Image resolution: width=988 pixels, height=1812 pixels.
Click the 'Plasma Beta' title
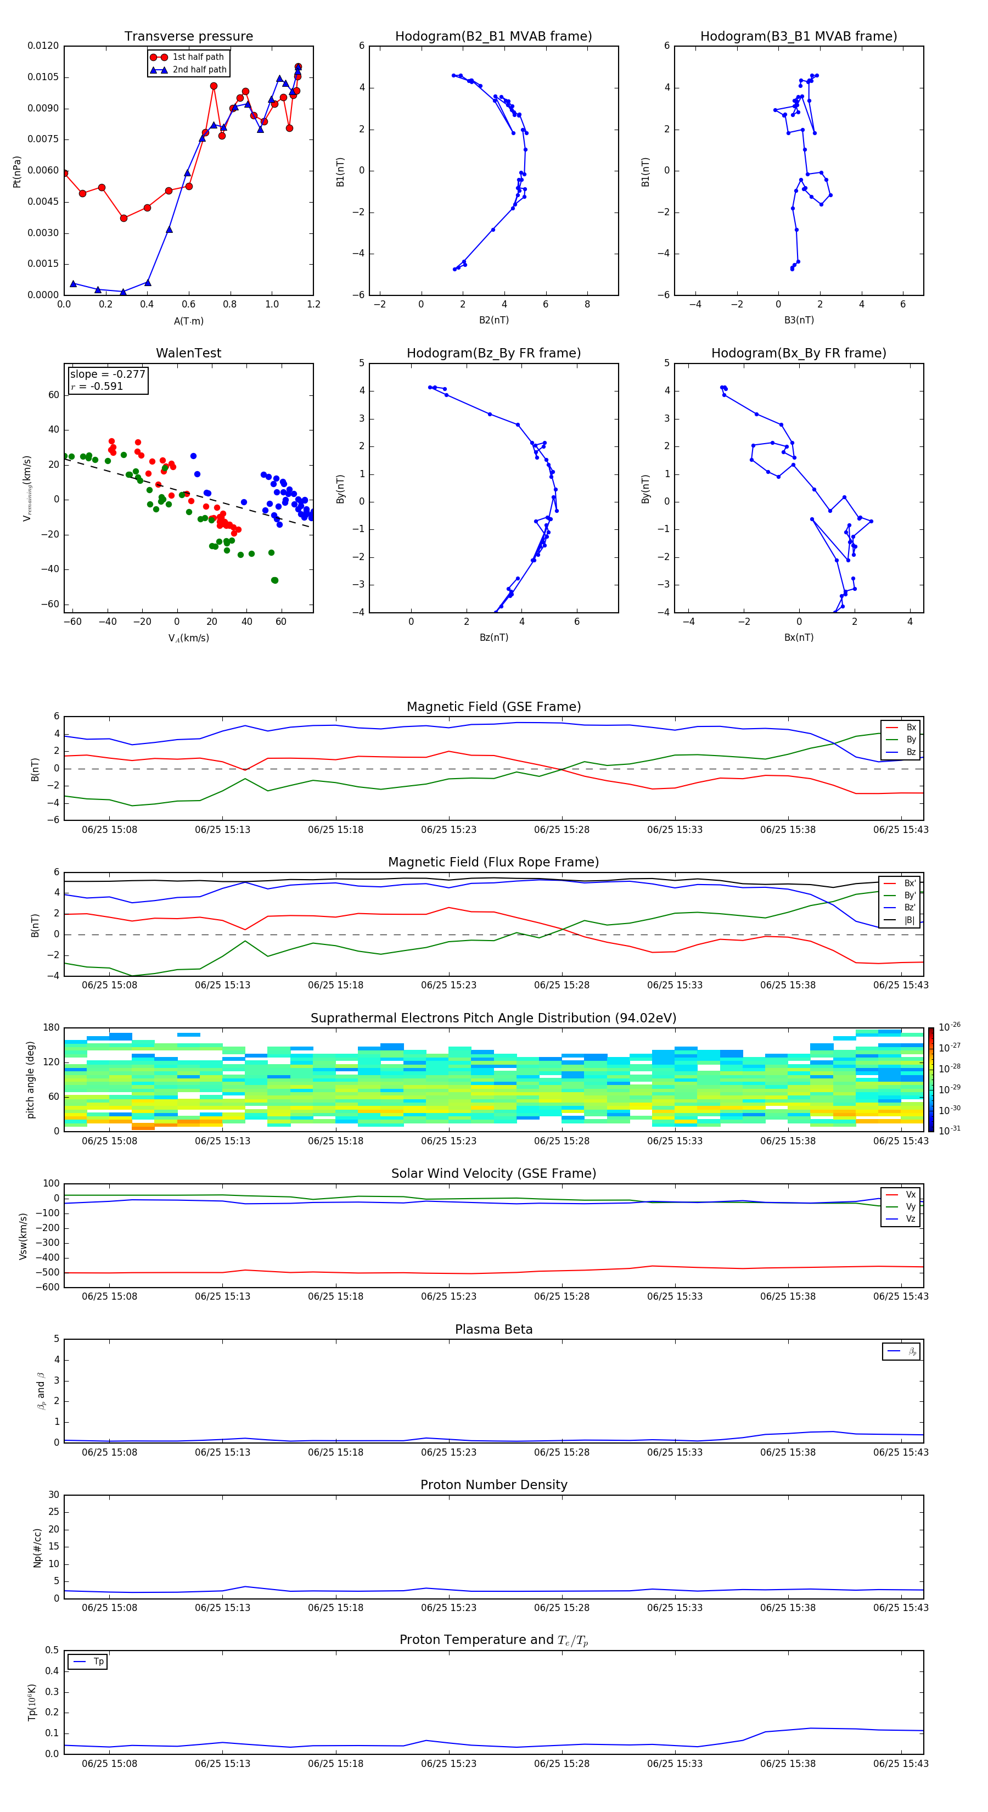coord(493,1329)
